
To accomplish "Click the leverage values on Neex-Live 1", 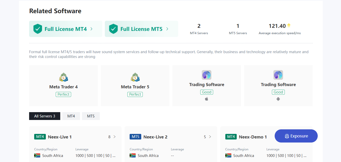I will coord(95,155).
